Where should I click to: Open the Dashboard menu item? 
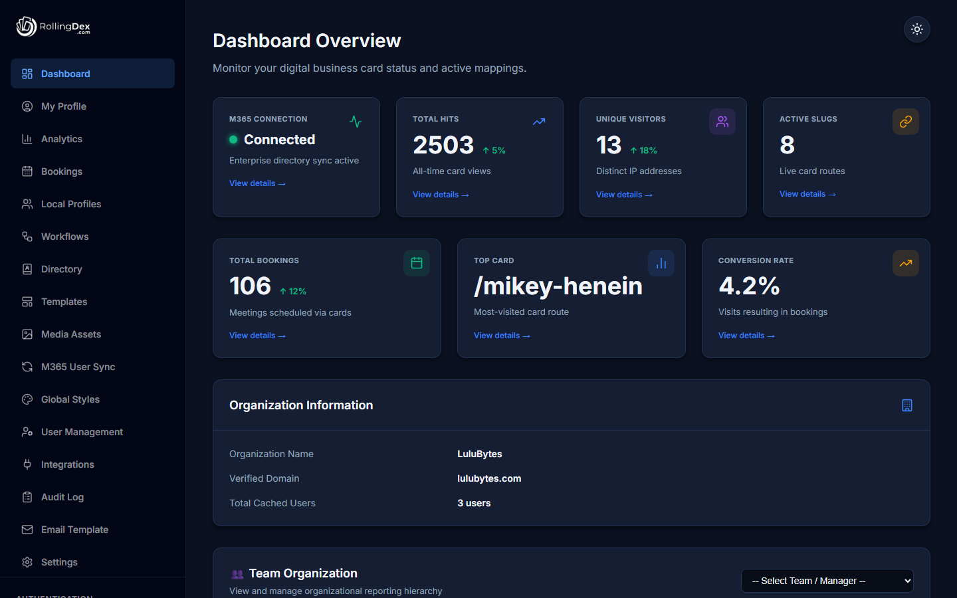click(x=92, y=74)
